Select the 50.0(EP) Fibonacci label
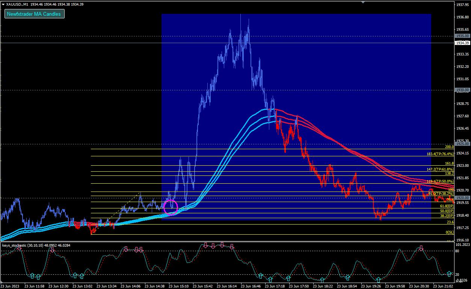Screen dimensions: 471x289 (x=447, y=211)
